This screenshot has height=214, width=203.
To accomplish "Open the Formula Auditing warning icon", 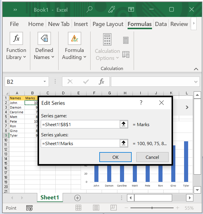I will coord(75,38).
